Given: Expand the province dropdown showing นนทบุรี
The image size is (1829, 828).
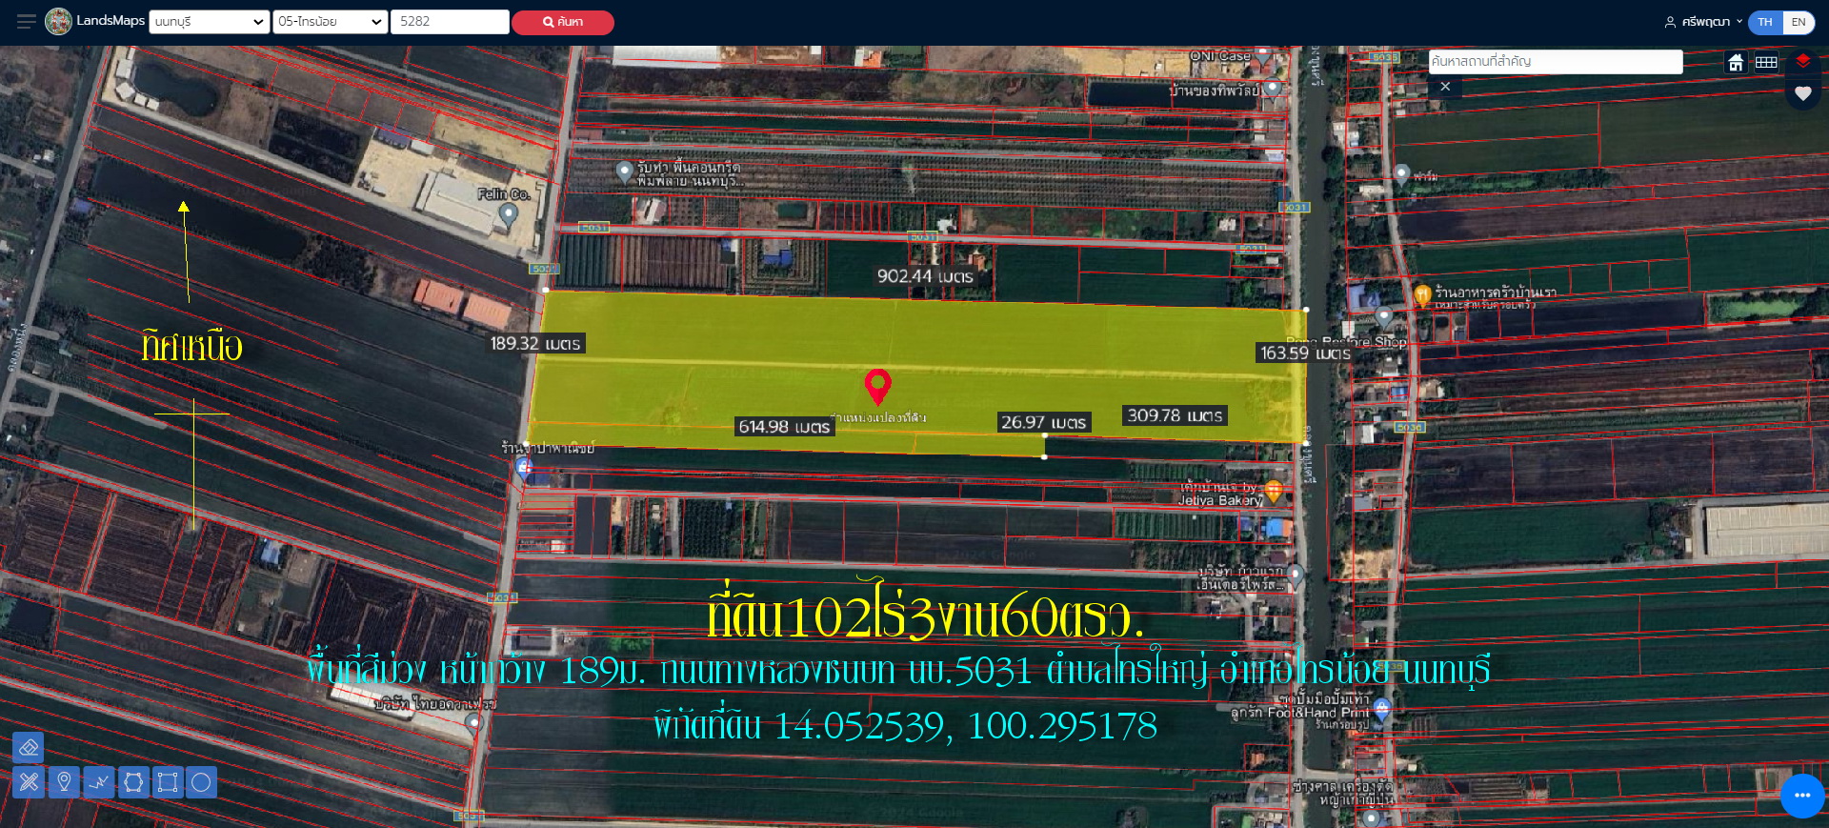Looking at the screenshot, I should (x=209, y=22).
